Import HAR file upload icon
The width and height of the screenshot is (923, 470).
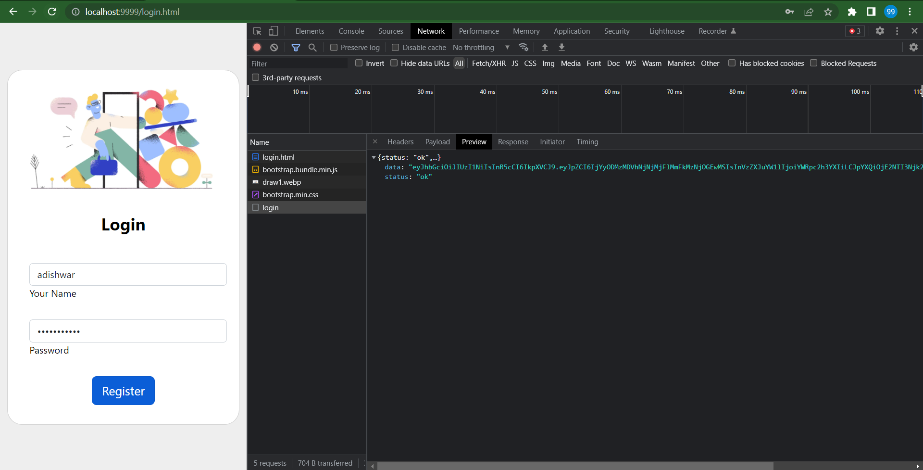point(545,47)
